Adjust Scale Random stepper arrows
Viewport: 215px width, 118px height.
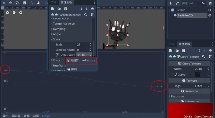tap(90, 50)
